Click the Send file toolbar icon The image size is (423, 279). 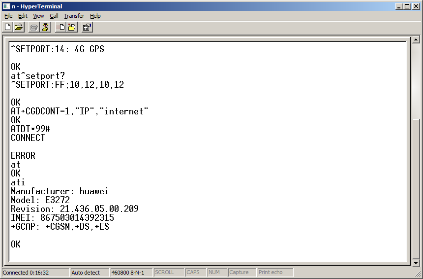(x=60, y=27)
